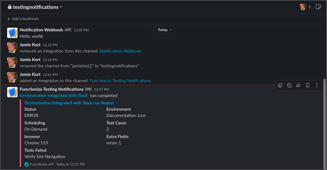327x170 pixels.
Task: Click the Functionize Testing Notifications sender name
Action: (52, 89)
